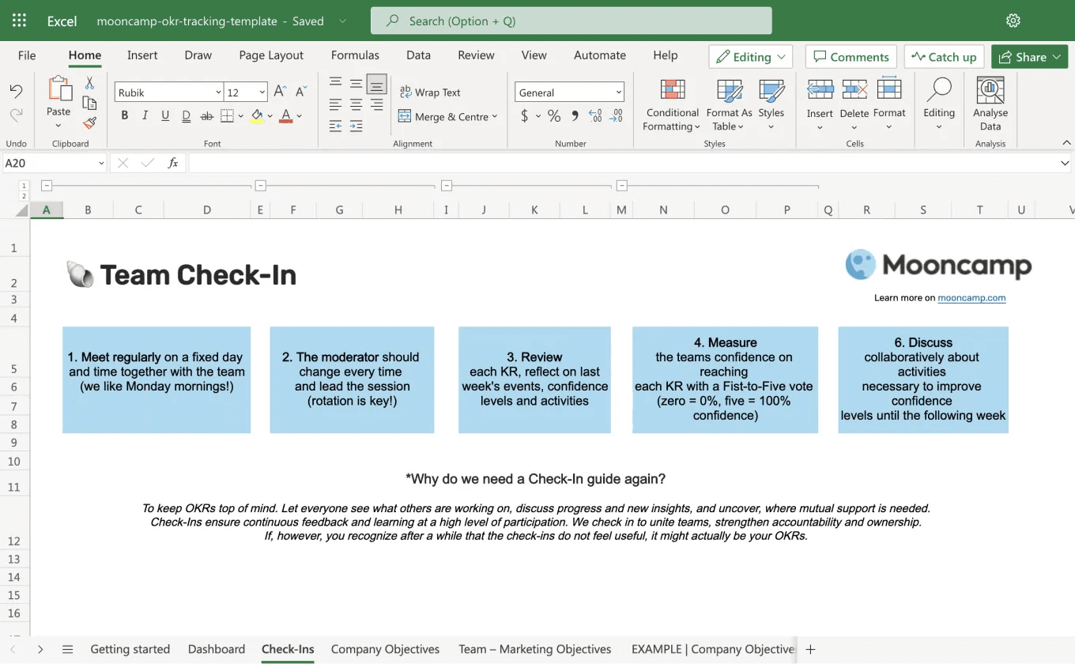Switch to the Dashboard sheet tab
The width and height of the screenshot is (1075, 664).
click(x=216, y=649)
